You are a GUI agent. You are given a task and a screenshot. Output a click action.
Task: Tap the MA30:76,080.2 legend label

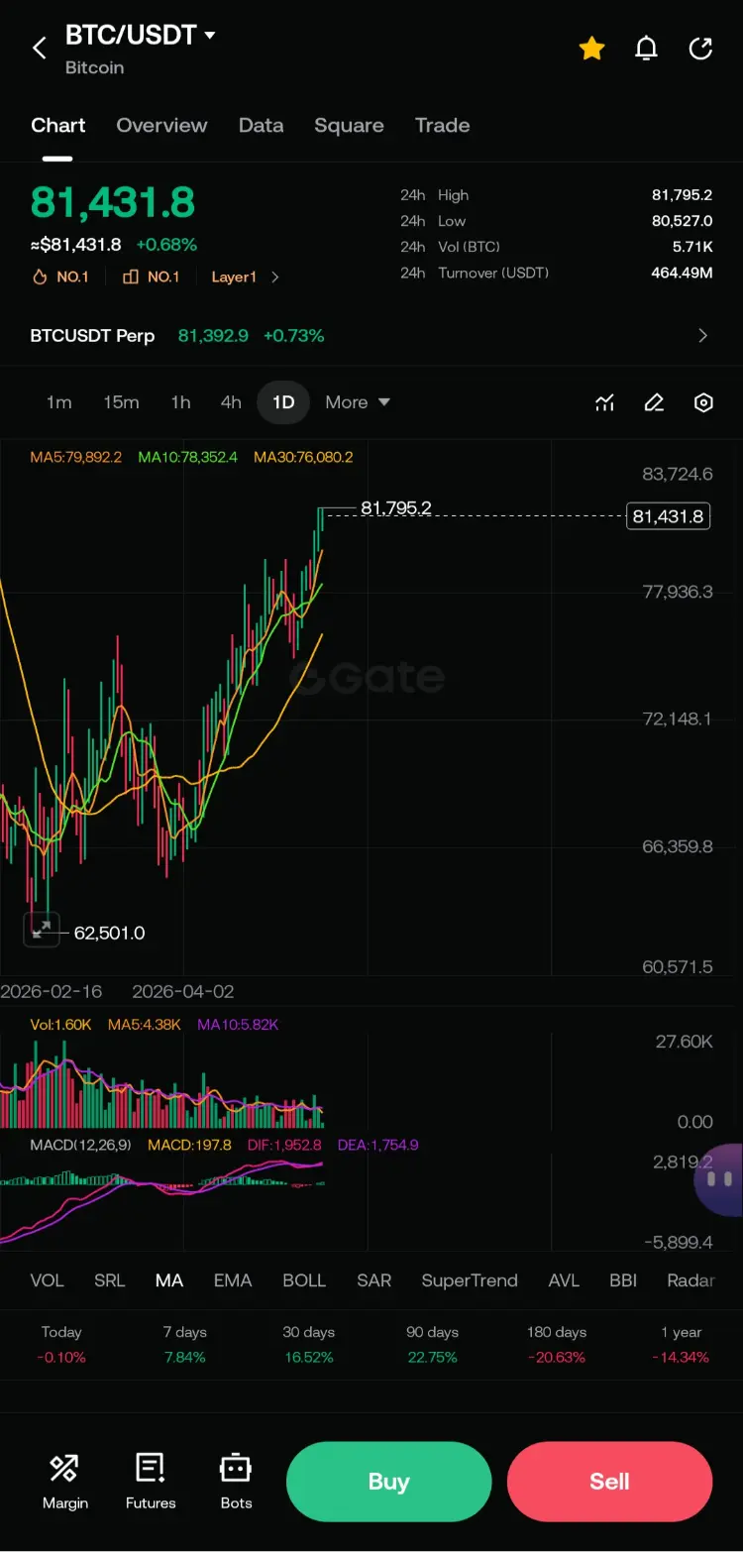tap(303, 457)
